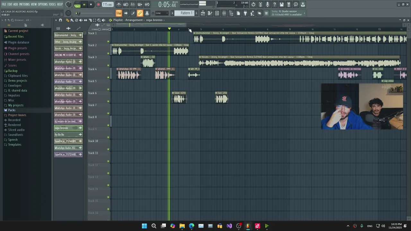Screen dimensions: 411x231
Task: Save the project with floppy icon
Action: [281, 4]
